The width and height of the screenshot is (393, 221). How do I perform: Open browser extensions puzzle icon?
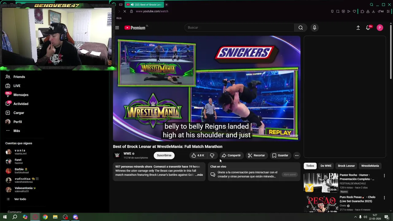pos(362,11)
